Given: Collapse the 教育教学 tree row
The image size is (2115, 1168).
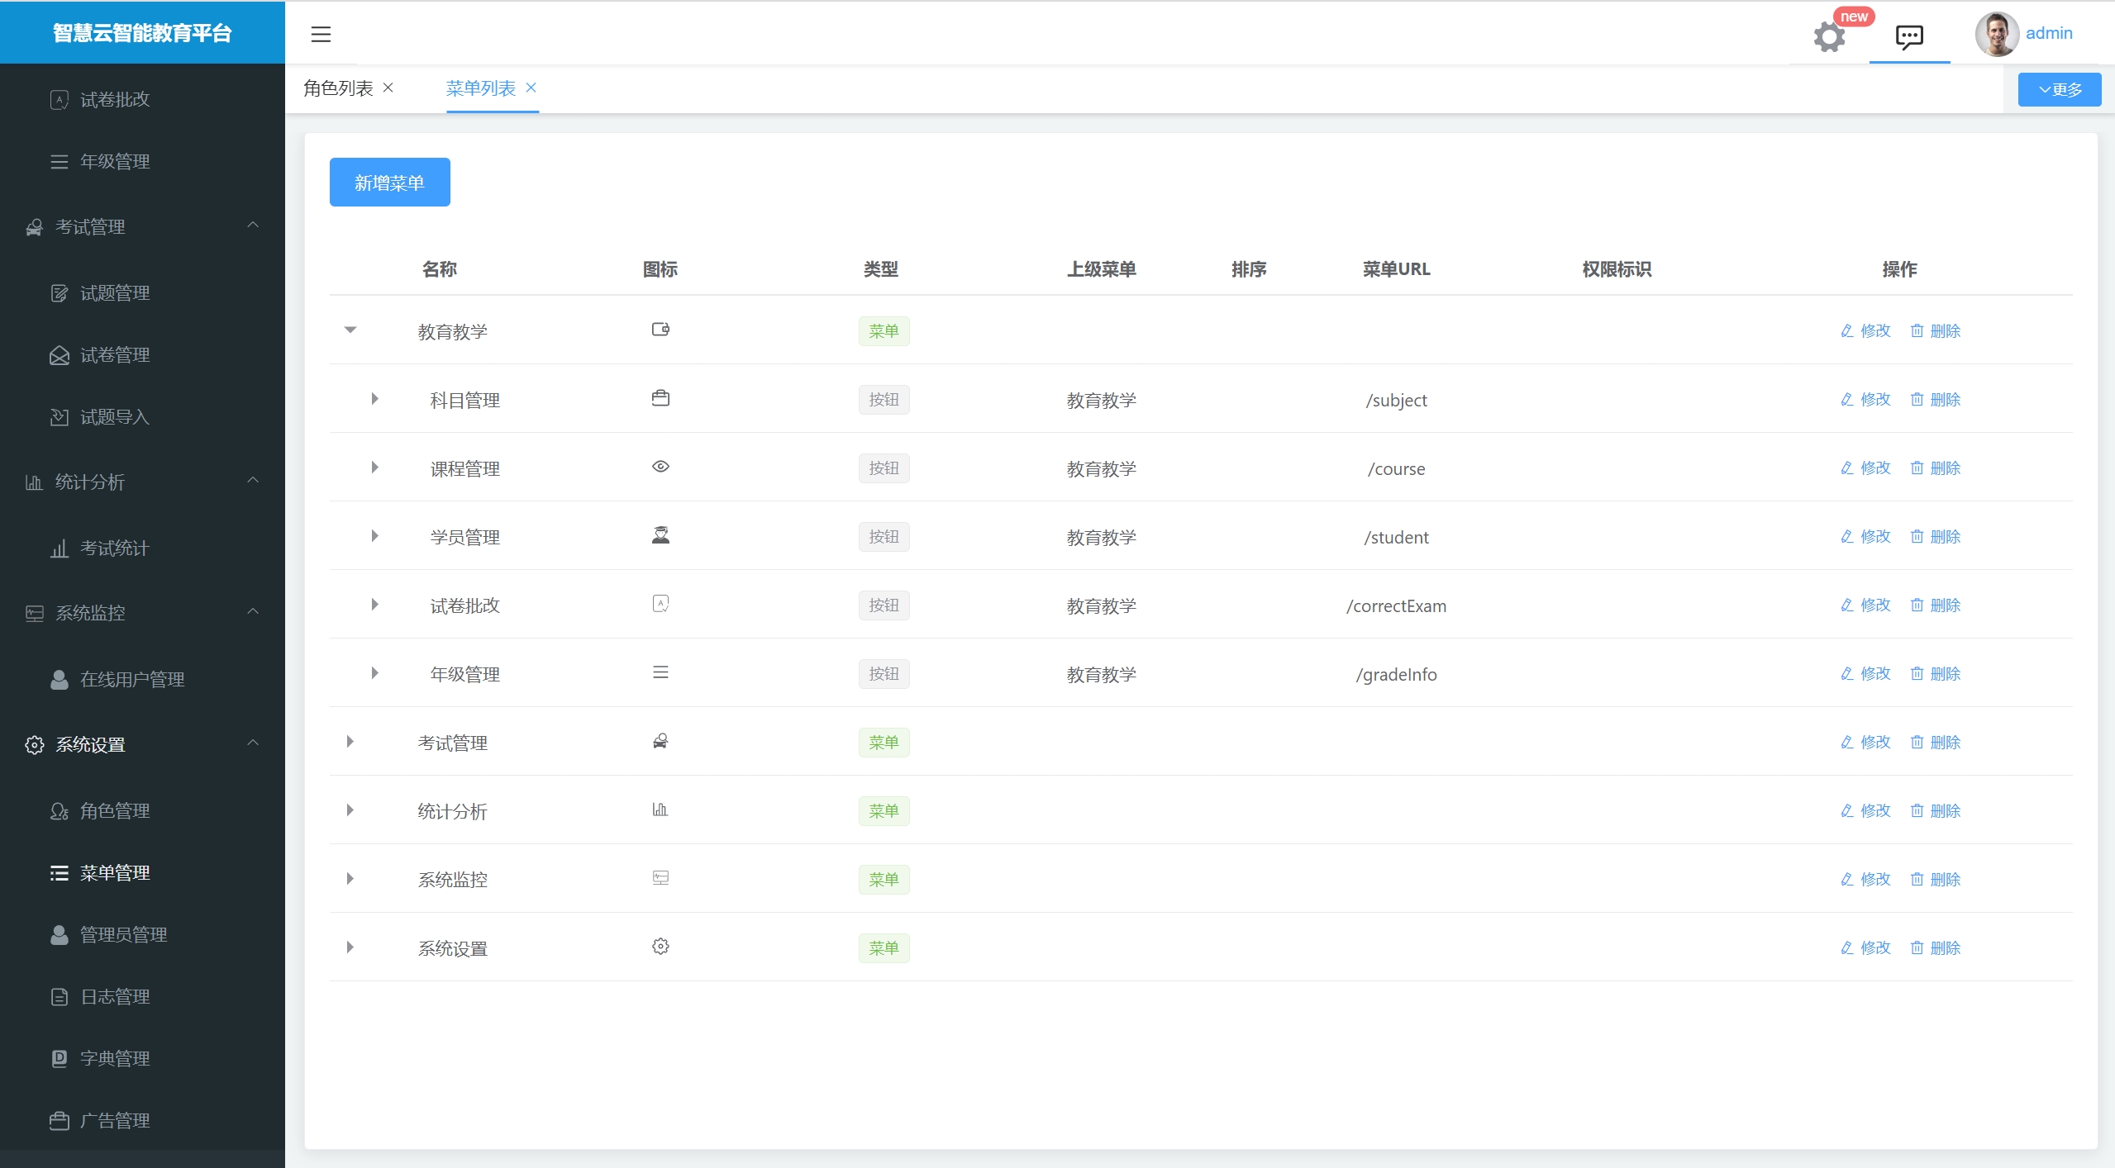Looking at the screenshot, I should point(350,330).
